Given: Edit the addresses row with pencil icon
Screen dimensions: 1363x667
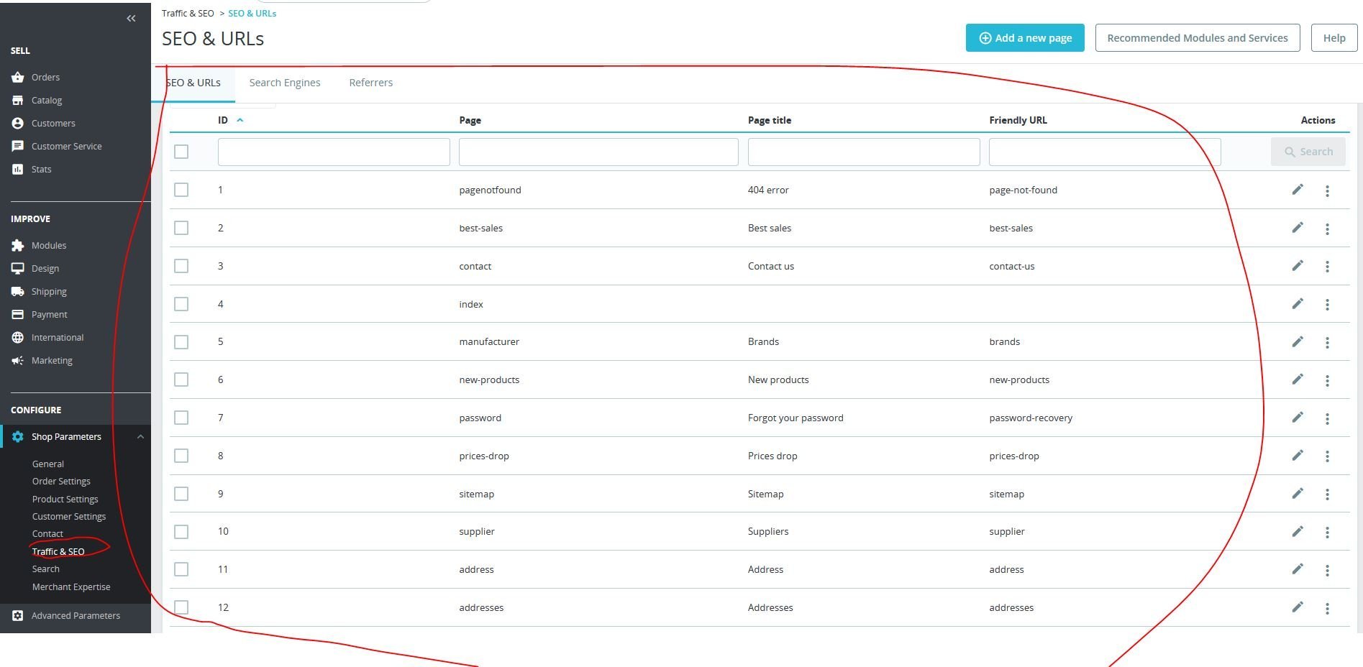Looking at the screenshot, I should tap(1298, 607).
